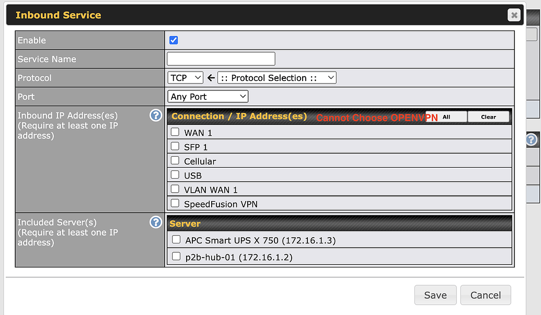The height and width of the screenshot is (315, 541).
Task: Save the inbound service
Action: (435, 295)
